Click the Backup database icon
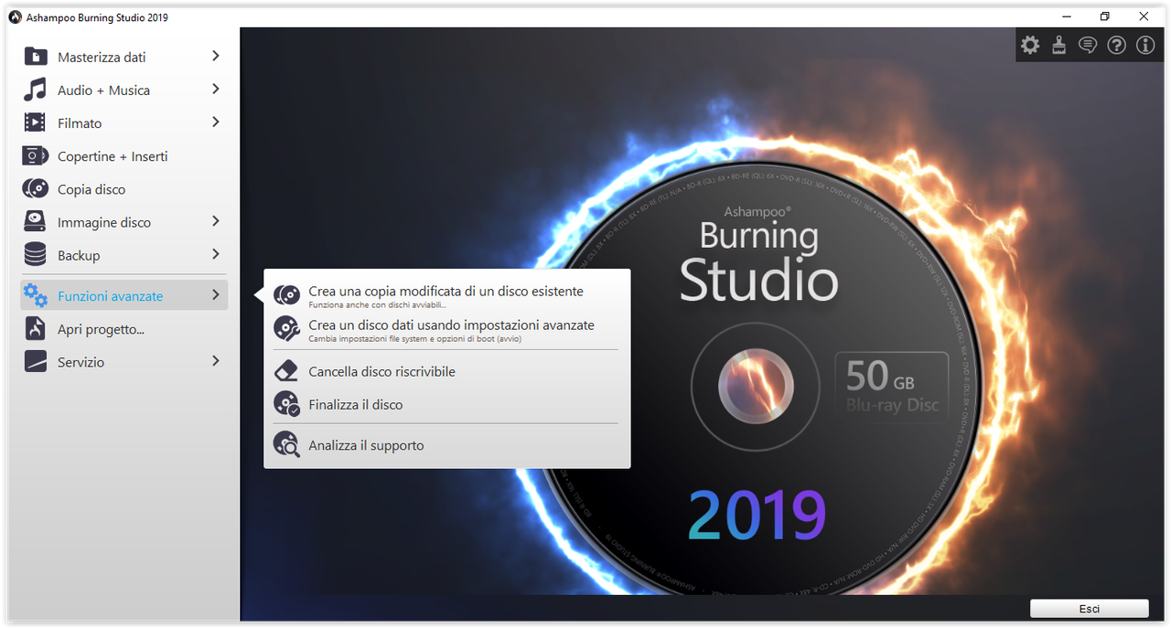This screenshot has width=1171, height=628. [35, 255]
